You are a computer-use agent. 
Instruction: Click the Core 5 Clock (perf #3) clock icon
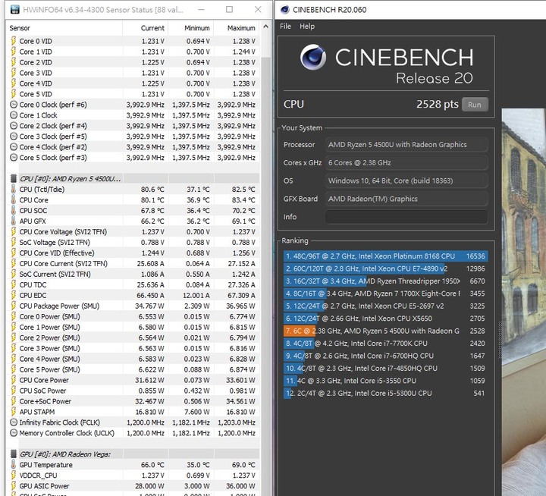click(13, 158)
